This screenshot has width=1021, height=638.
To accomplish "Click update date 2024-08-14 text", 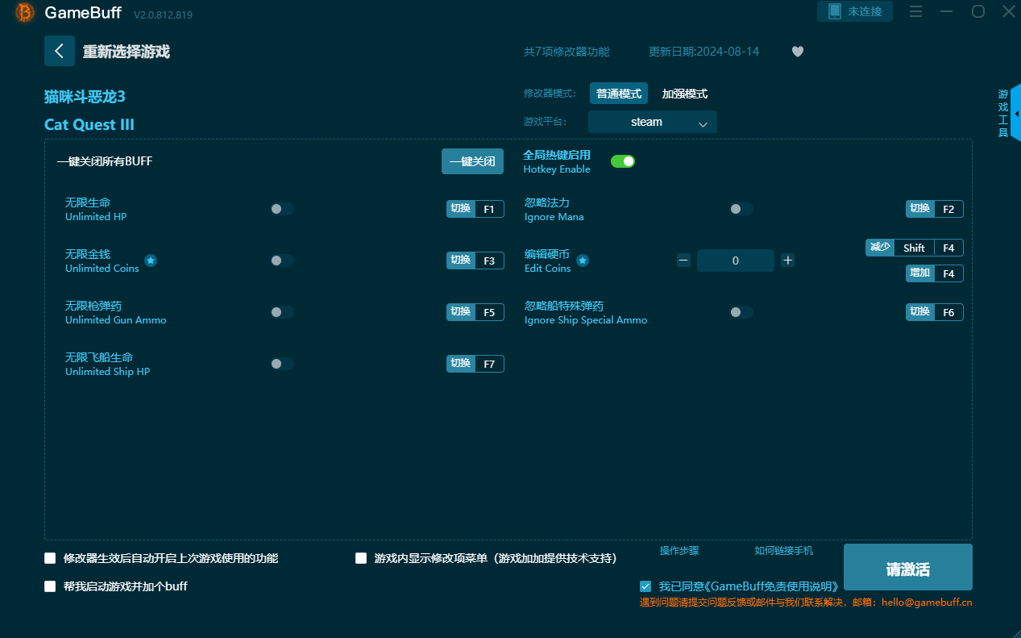I will pyautogui.click(x=703, y=52).
